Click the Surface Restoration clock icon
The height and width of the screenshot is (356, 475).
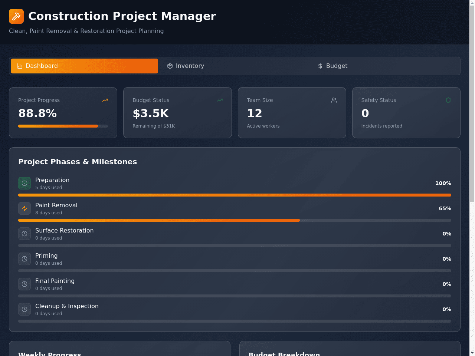tap(24, 234)
